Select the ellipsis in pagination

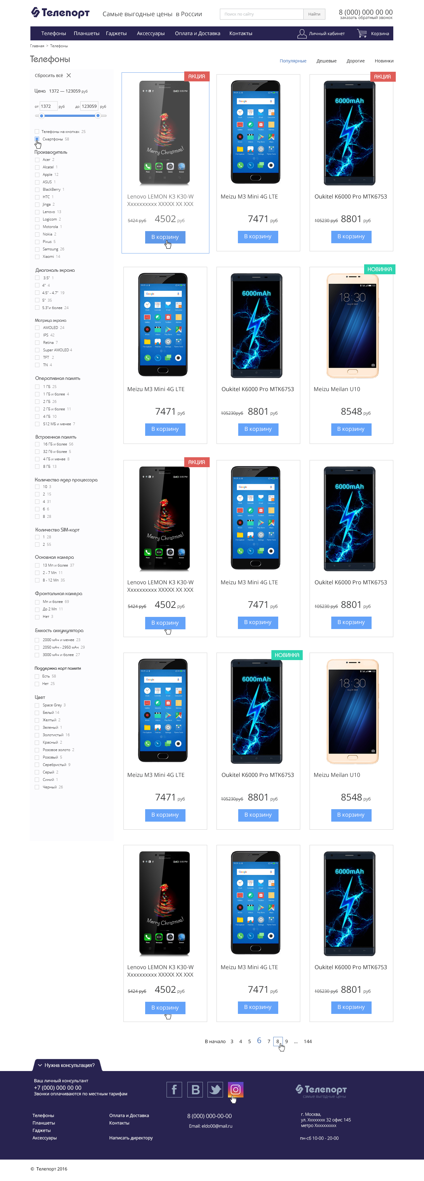(296, 1041)
